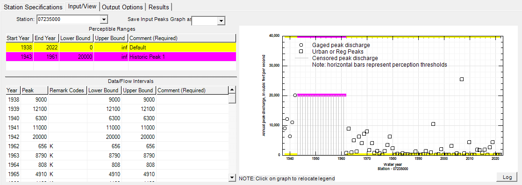Select the magenta Historic Peak 1 row
The width and height of the screenshot is (522, 185).
(x=121, y=57)
